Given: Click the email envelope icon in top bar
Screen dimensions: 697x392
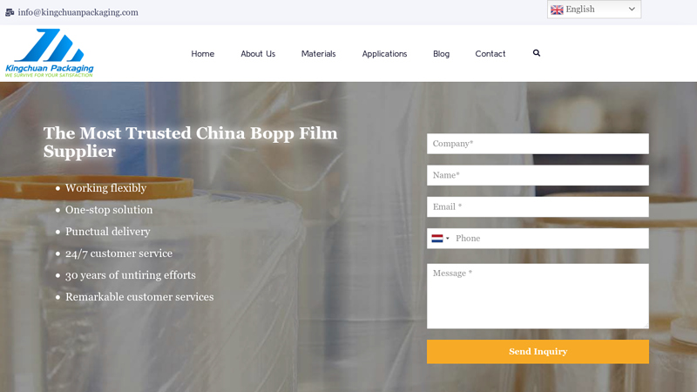Looking at the screenshot, I should [10, 12].
